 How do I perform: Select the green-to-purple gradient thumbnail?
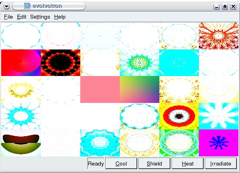140,89
